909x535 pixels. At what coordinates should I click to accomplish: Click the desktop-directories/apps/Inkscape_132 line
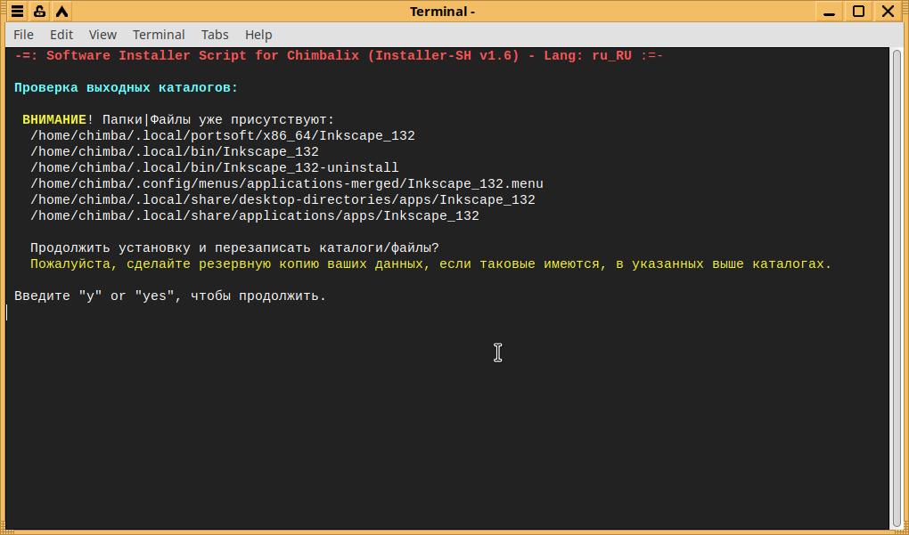(x=283, y=199)
